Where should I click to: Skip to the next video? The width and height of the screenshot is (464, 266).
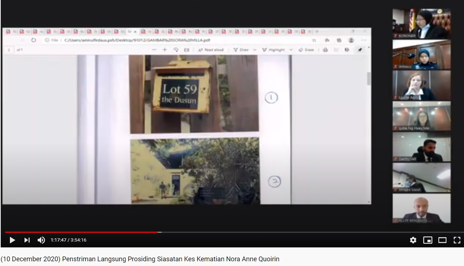[x=27, y=240]
